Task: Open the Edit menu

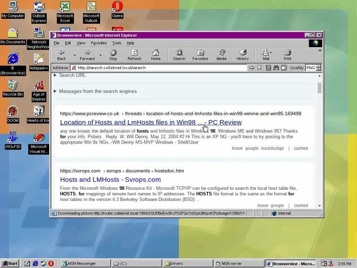Action: 68,43
